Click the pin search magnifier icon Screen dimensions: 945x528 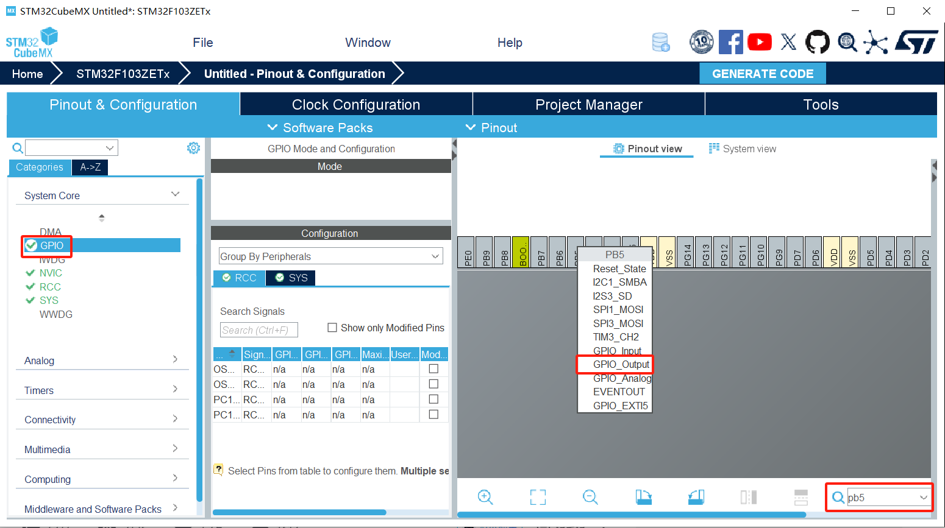pyautogui.click(x=838, y=498)
